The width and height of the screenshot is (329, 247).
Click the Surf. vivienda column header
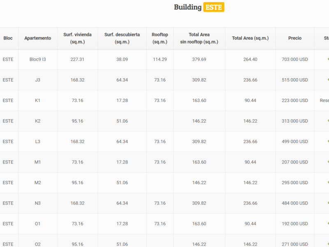click(77, 38)
